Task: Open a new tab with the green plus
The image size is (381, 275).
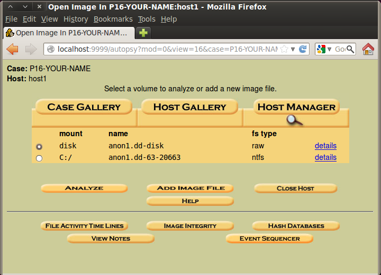Action: [143, 33]
